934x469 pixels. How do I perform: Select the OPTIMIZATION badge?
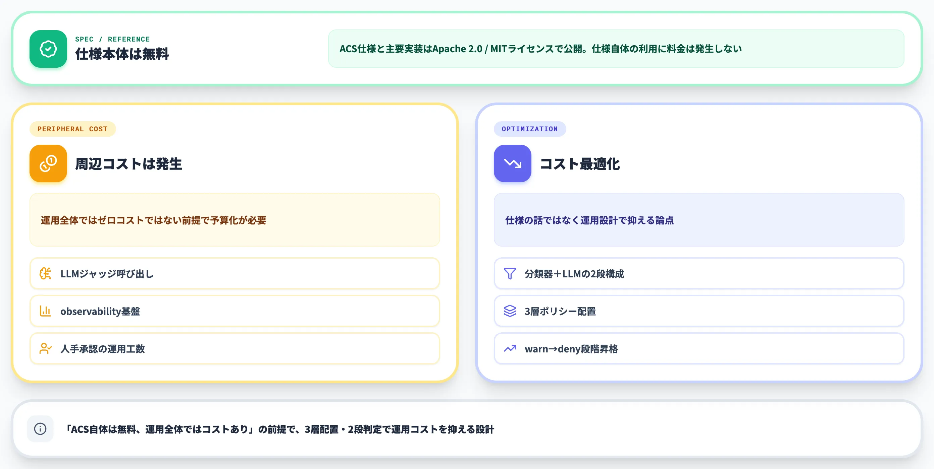pyautogui.click(x=530, y=129)
